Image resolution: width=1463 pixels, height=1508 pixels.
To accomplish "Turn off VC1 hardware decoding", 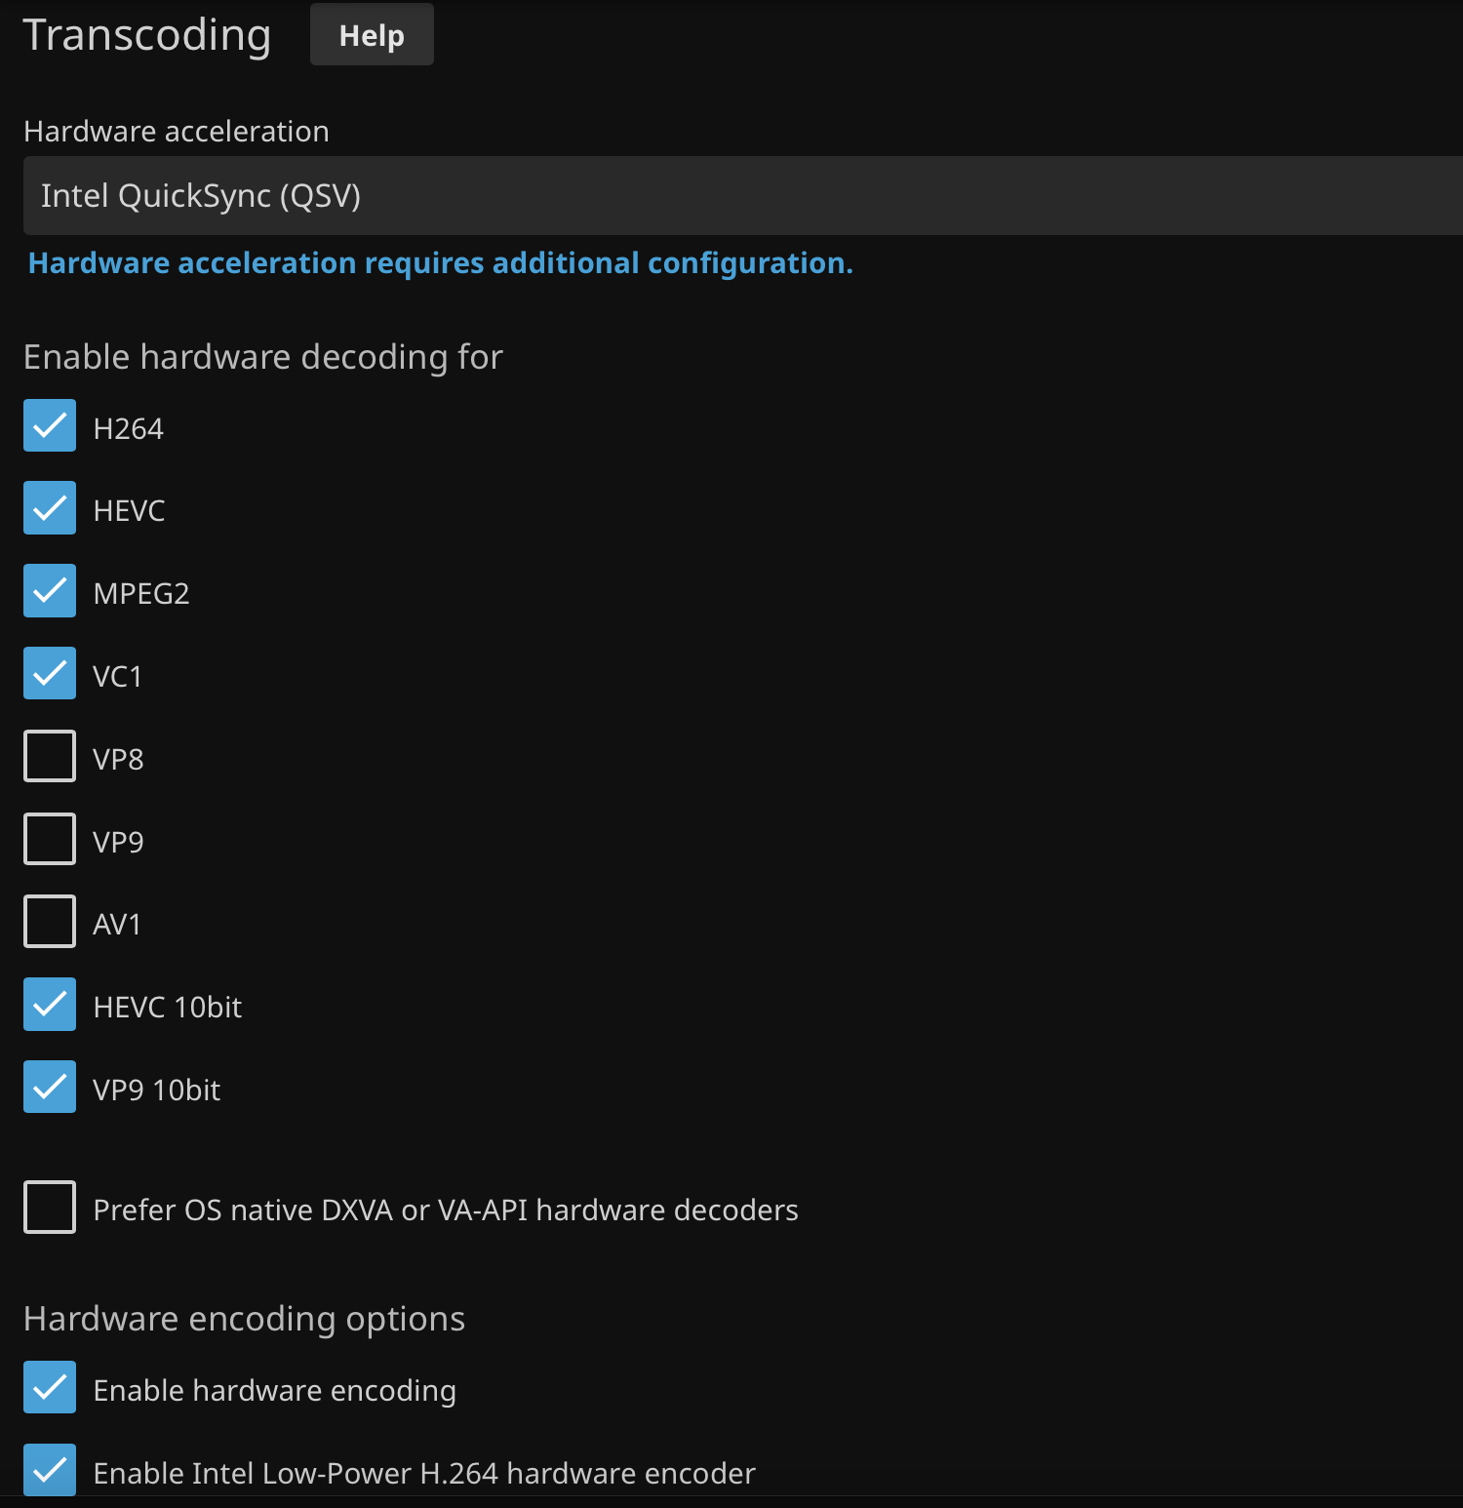I will [50, 674].
